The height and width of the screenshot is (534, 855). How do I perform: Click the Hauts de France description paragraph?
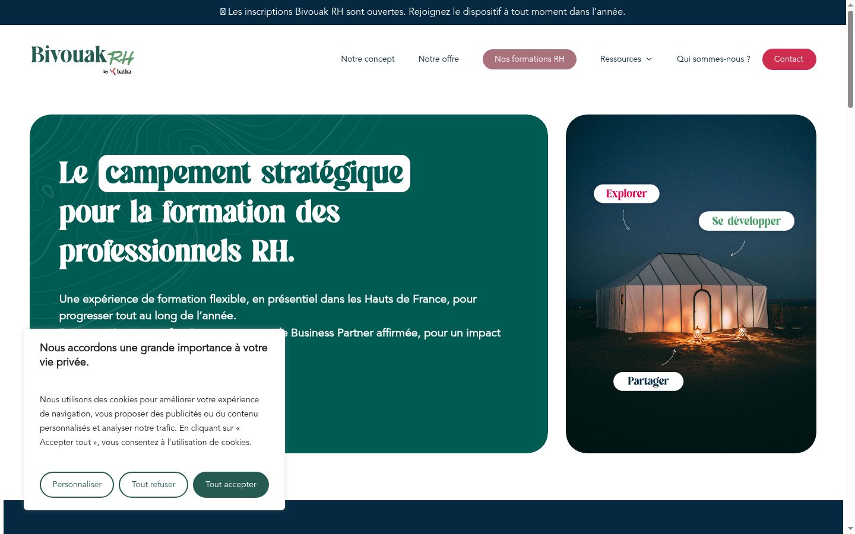(268, 307)
